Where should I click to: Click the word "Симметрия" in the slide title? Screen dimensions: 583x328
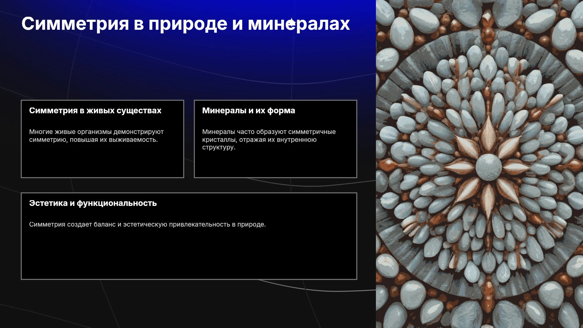point(75,24)
